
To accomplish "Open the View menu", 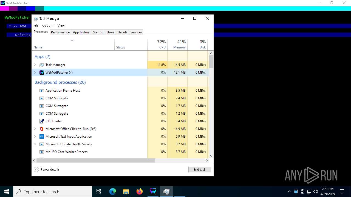I will click(61, 25).
